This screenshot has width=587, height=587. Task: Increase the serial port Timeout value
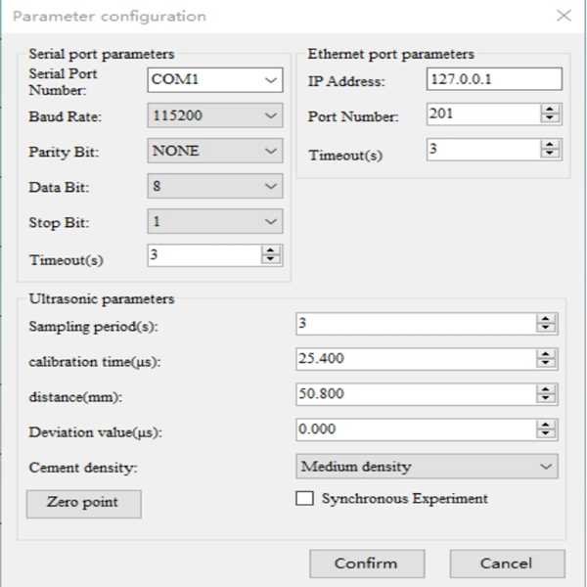click(270, 250)
